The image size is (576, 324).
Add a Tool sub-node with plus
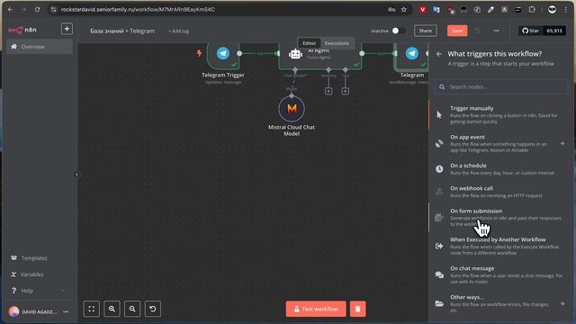(x=346, y=91)
